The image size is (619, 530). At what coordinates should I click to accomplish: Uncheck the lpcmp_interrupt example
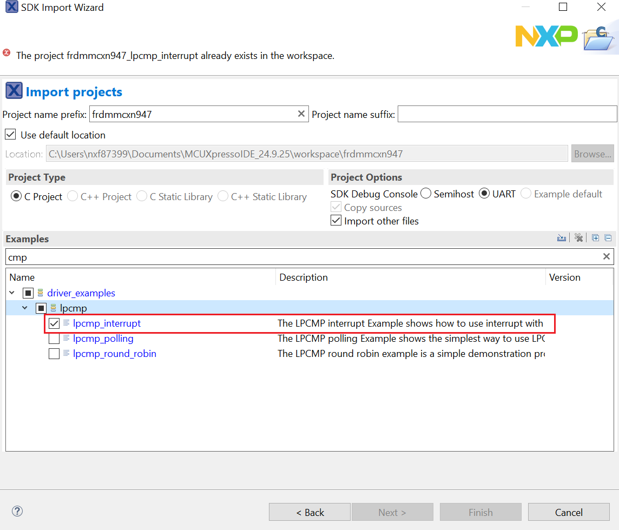pyautogui.click(x=52, y=323)
